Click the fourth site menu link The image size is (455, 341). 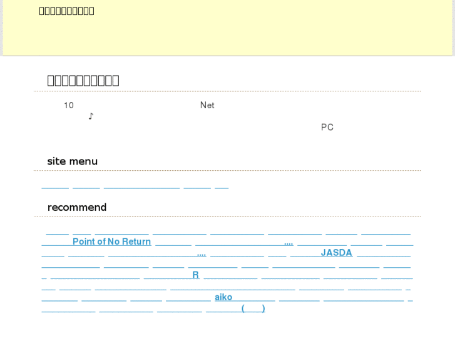click(197, 186)
